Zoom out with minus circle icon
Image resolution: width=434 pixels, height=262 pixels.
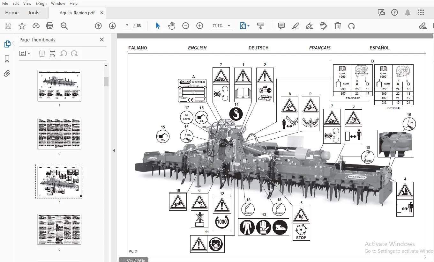click(186, 26)
